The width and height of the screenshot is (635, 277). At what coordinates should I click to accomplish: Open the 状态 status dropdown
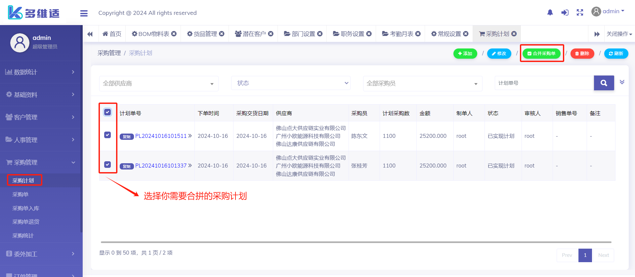coord(291,83)
